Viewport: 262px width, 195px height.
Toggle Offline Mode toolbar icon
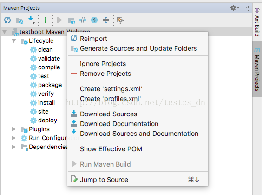[83, 20]
